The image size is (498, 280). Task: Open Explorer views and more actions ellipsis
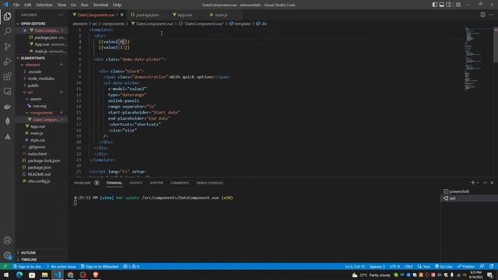(x=61, y=15)
